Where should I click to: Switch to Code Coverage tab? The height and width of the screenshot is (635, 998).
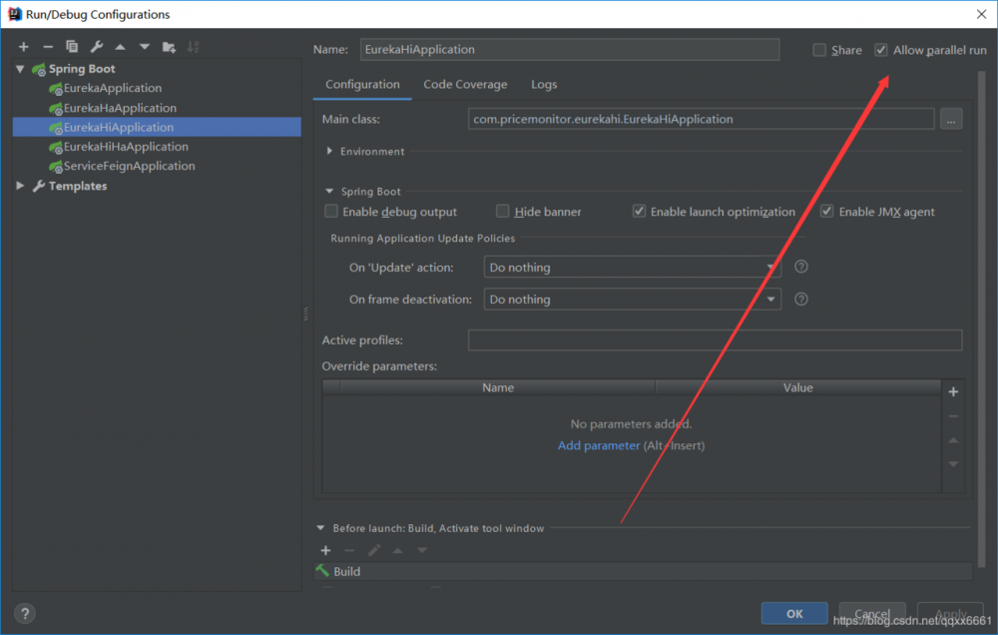point(465,85)
